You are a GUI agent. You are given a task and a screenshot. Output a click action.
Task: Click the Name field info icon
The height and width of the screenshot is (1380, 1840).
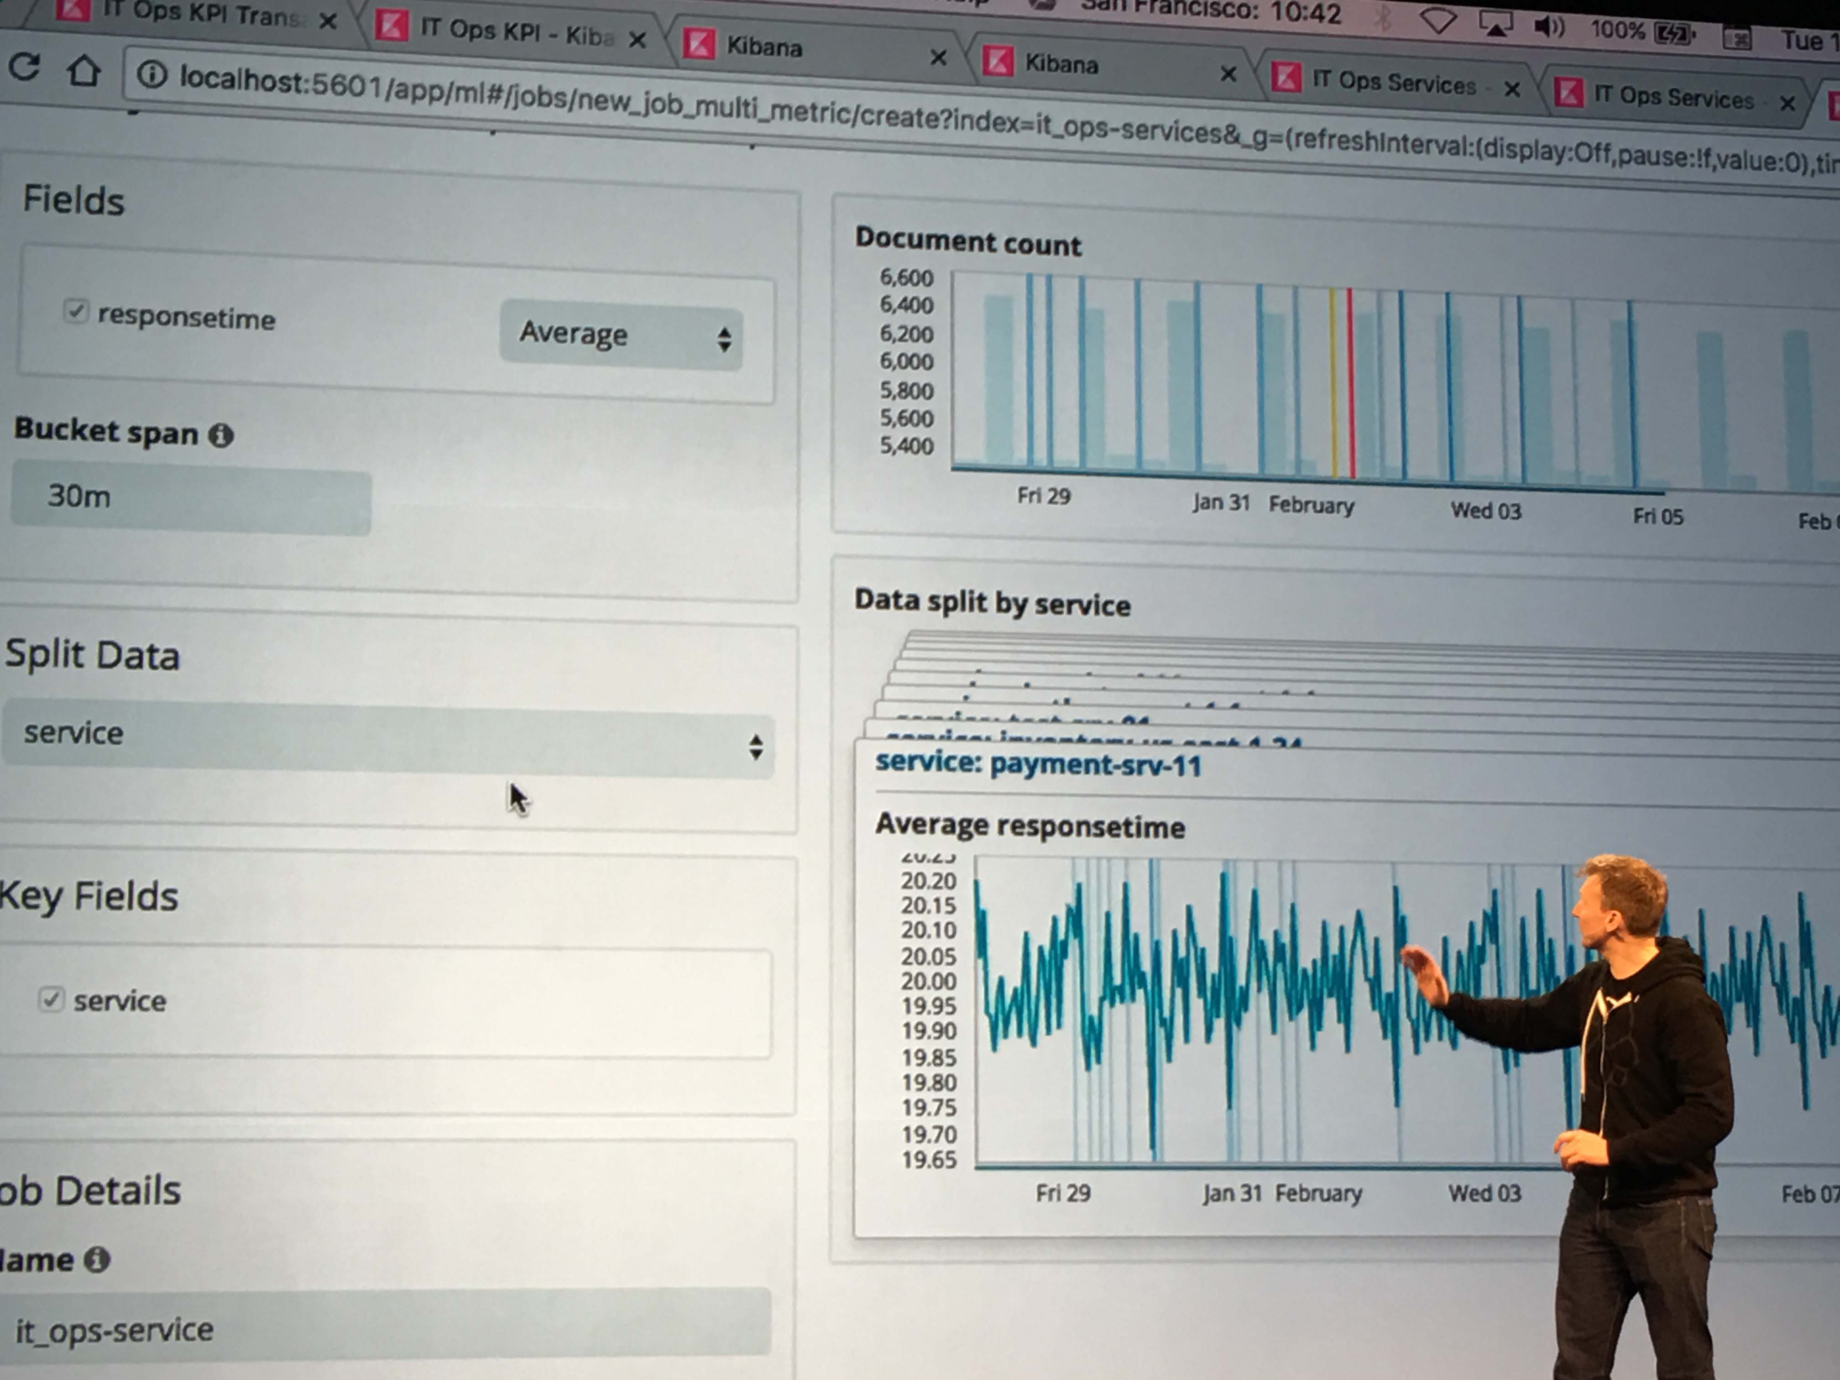tap(97, 1260)
